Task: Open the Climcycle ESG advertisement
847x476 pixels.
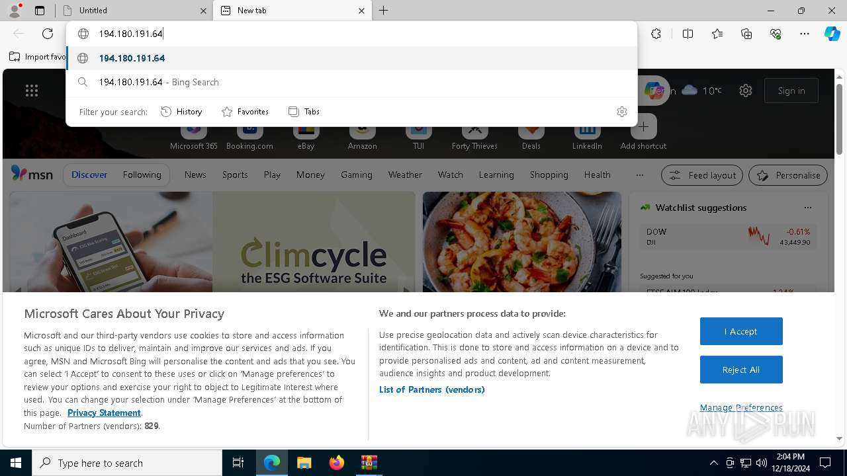Action: pyautogui.click(x=212, y=242)
